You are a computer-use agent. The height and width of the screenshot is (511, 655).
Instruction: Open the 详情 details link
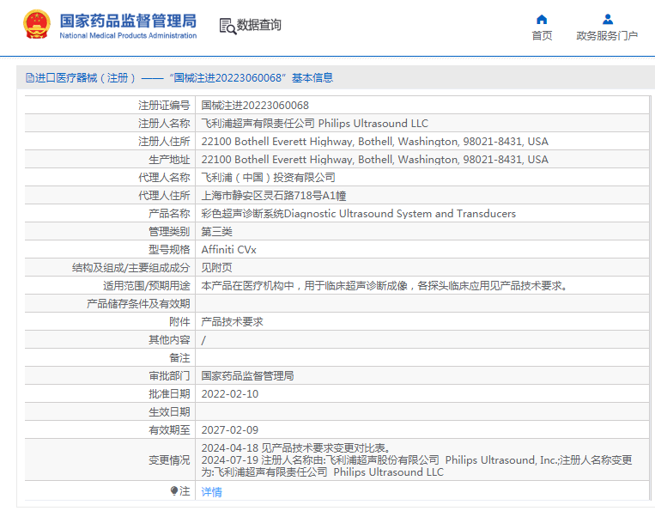coord(211,492)
